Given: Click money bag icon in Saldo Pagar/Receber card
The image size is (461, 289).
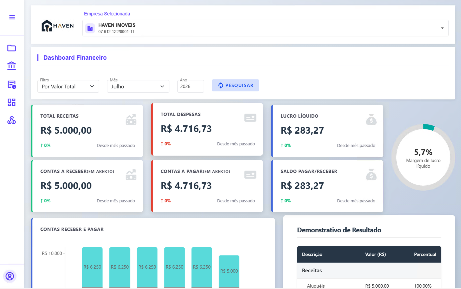Looking at the screenshot, I should pos(371,175).
